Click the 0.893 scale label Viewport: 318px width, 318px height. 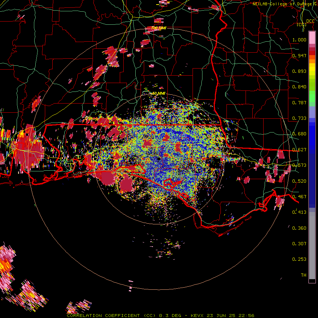click(x=299, y=71)
